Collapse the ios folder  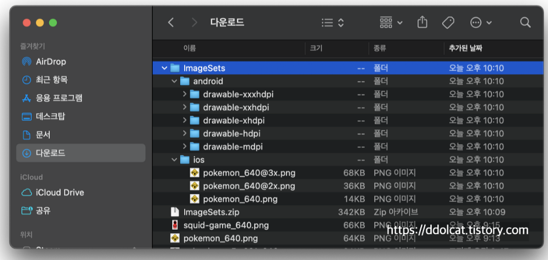[x=174, y=160]
